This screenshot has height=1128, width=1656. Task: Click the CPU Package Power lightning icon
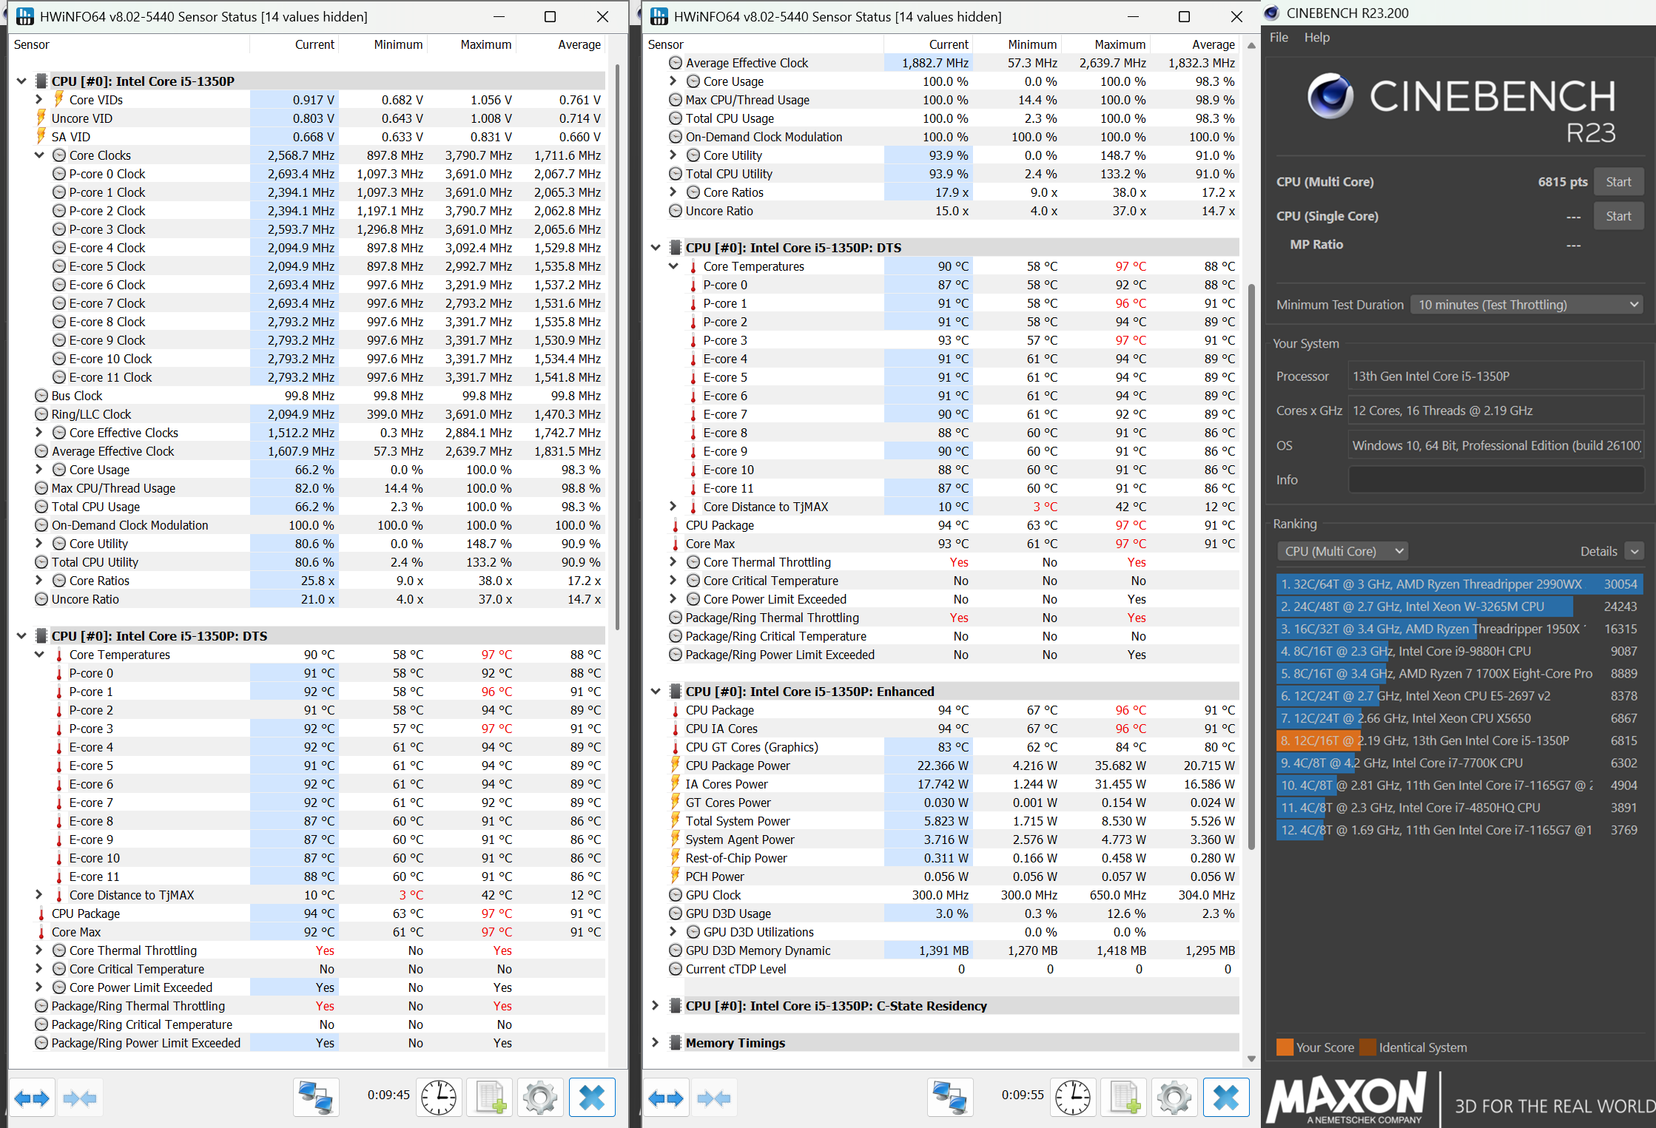point(675,766)
